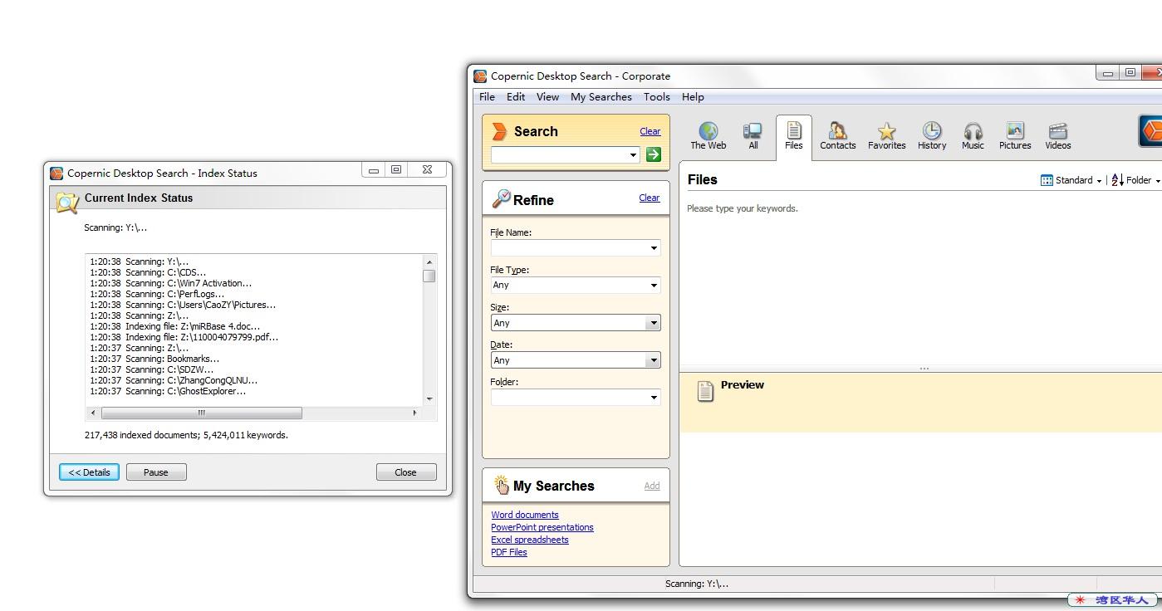The height and width of the screenshot is (611, 1162).
Task: Pause the indexing
Action: point(156,472)
